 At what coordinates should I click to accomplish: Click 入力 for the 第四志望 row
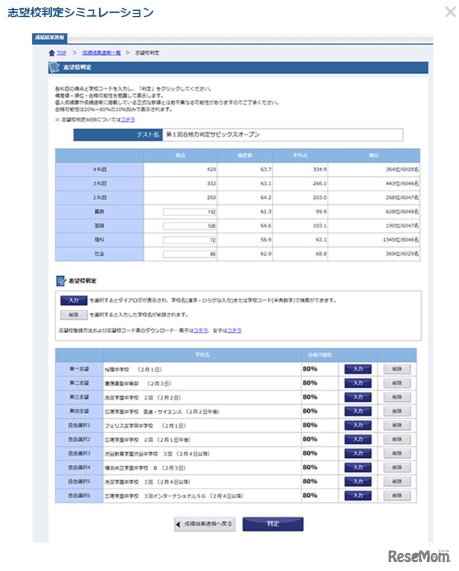(x=358, y=411)
